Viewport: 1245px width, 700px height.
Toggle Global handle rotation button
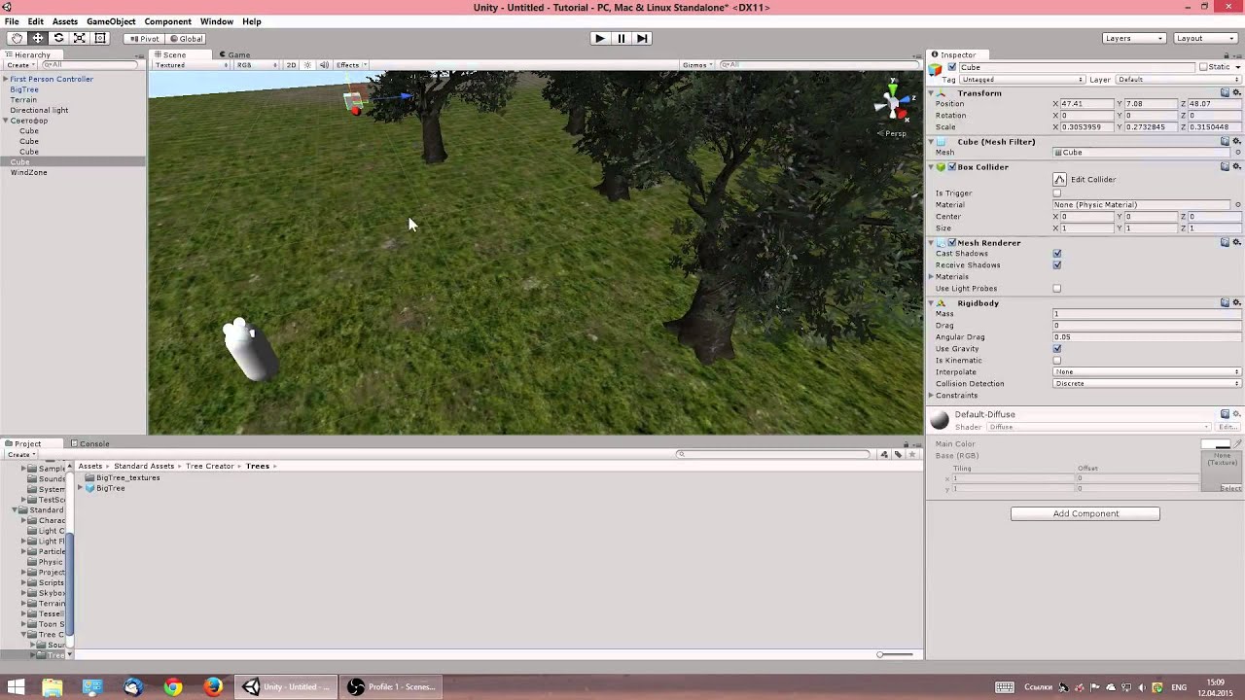[185, 39]
